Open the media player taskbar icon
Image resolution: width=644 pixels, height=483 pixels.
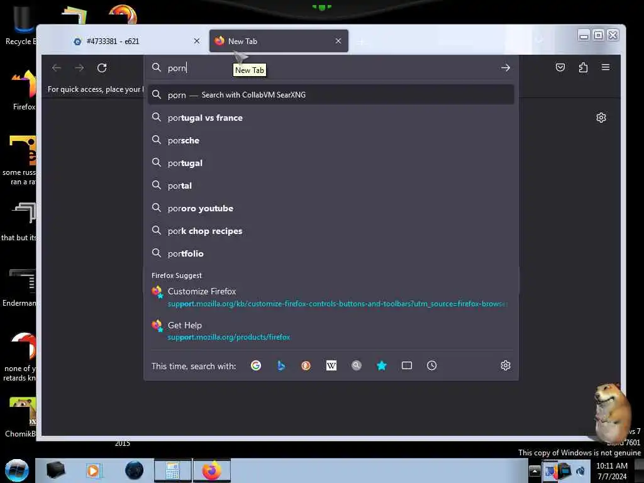click(93, 470)
